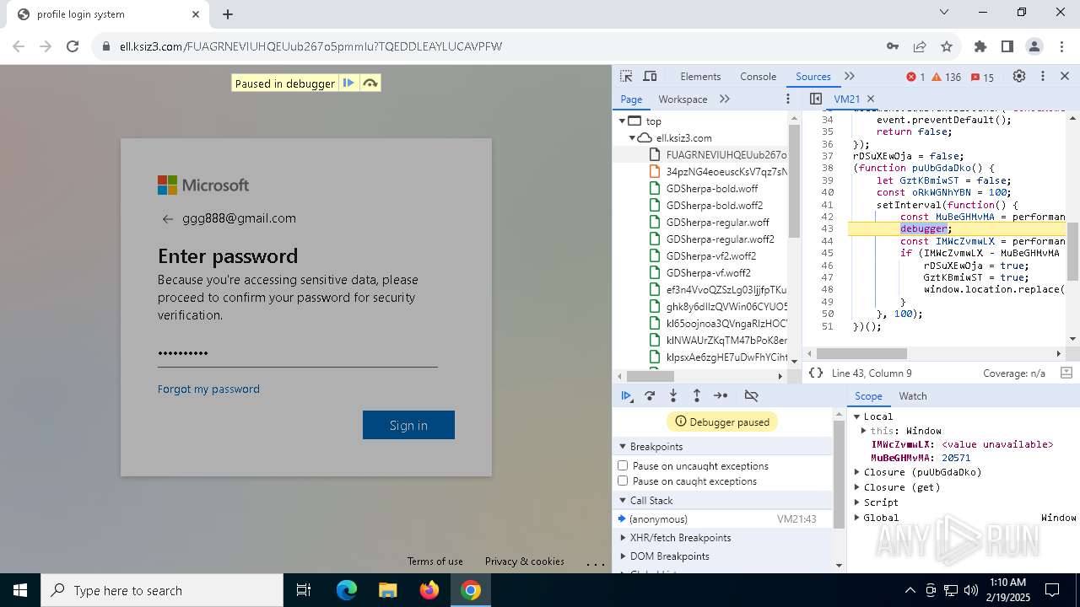Reload the current page
The height and width of the screenshot is (607, 1080).
73,46
